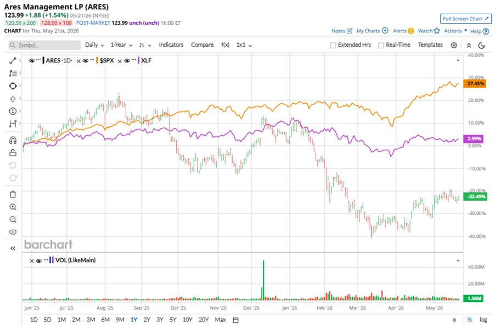Screen dimensions: 495x329
Task: Toggle visibility of the VOL indicator
Action: (38, 260)
